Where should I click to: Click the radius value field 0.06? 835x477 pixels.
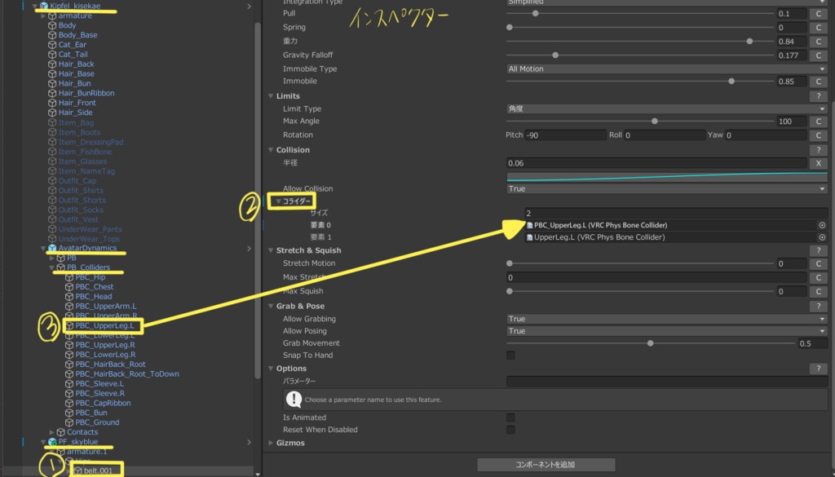[x=656, y=163]
